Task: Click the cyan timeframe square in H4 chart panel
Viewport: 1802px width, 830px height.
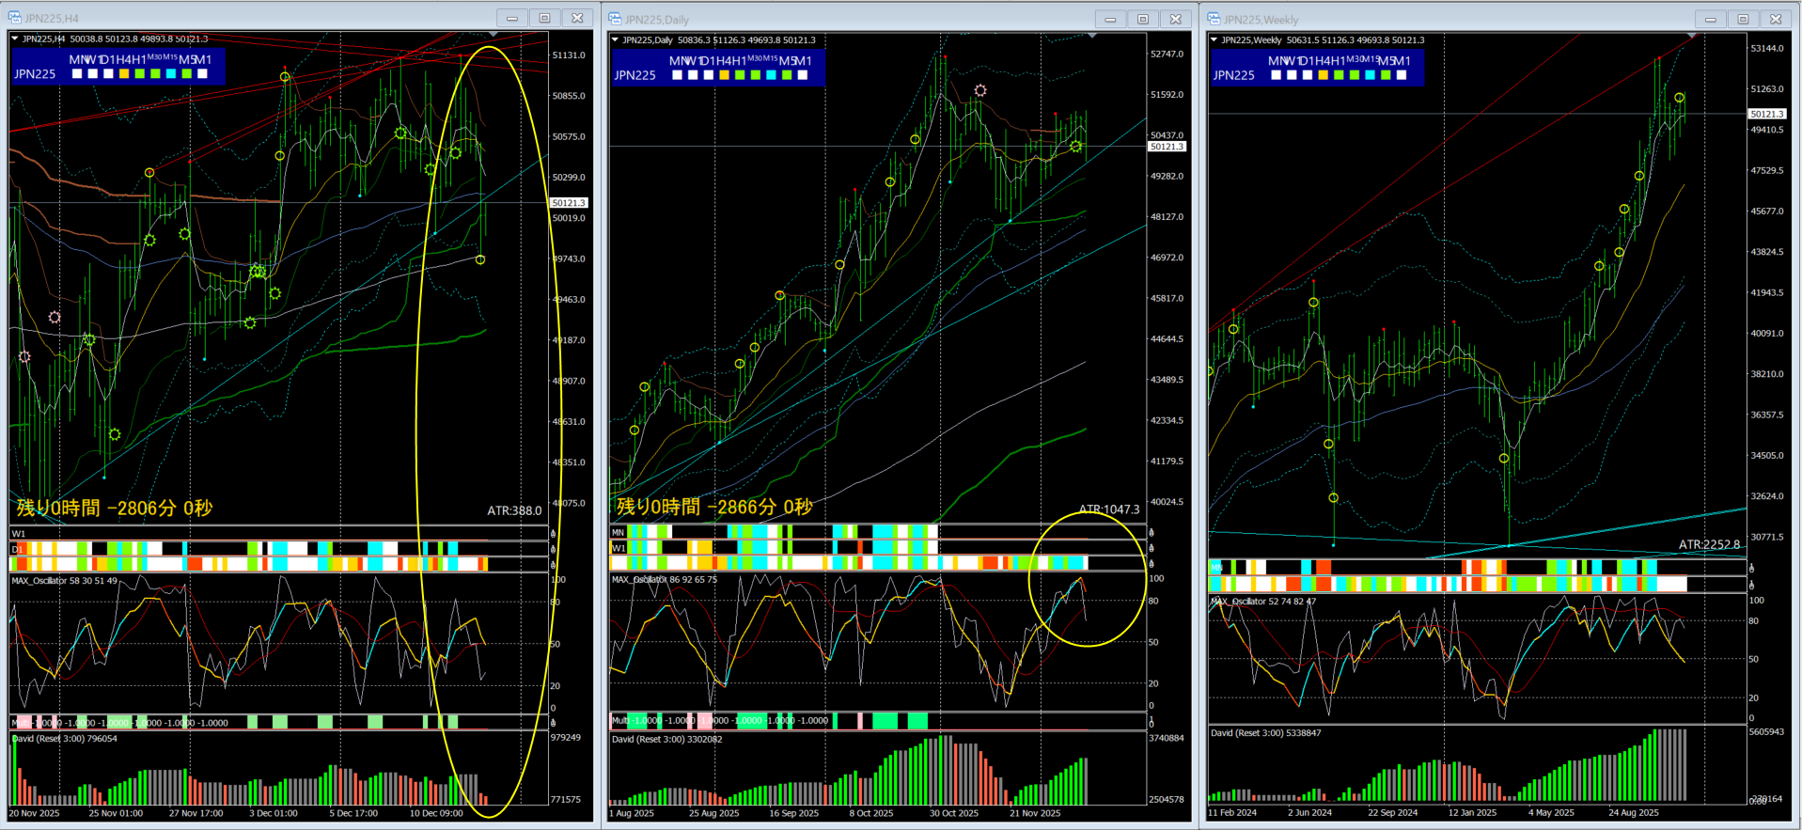Action: (x=171, y=73)
